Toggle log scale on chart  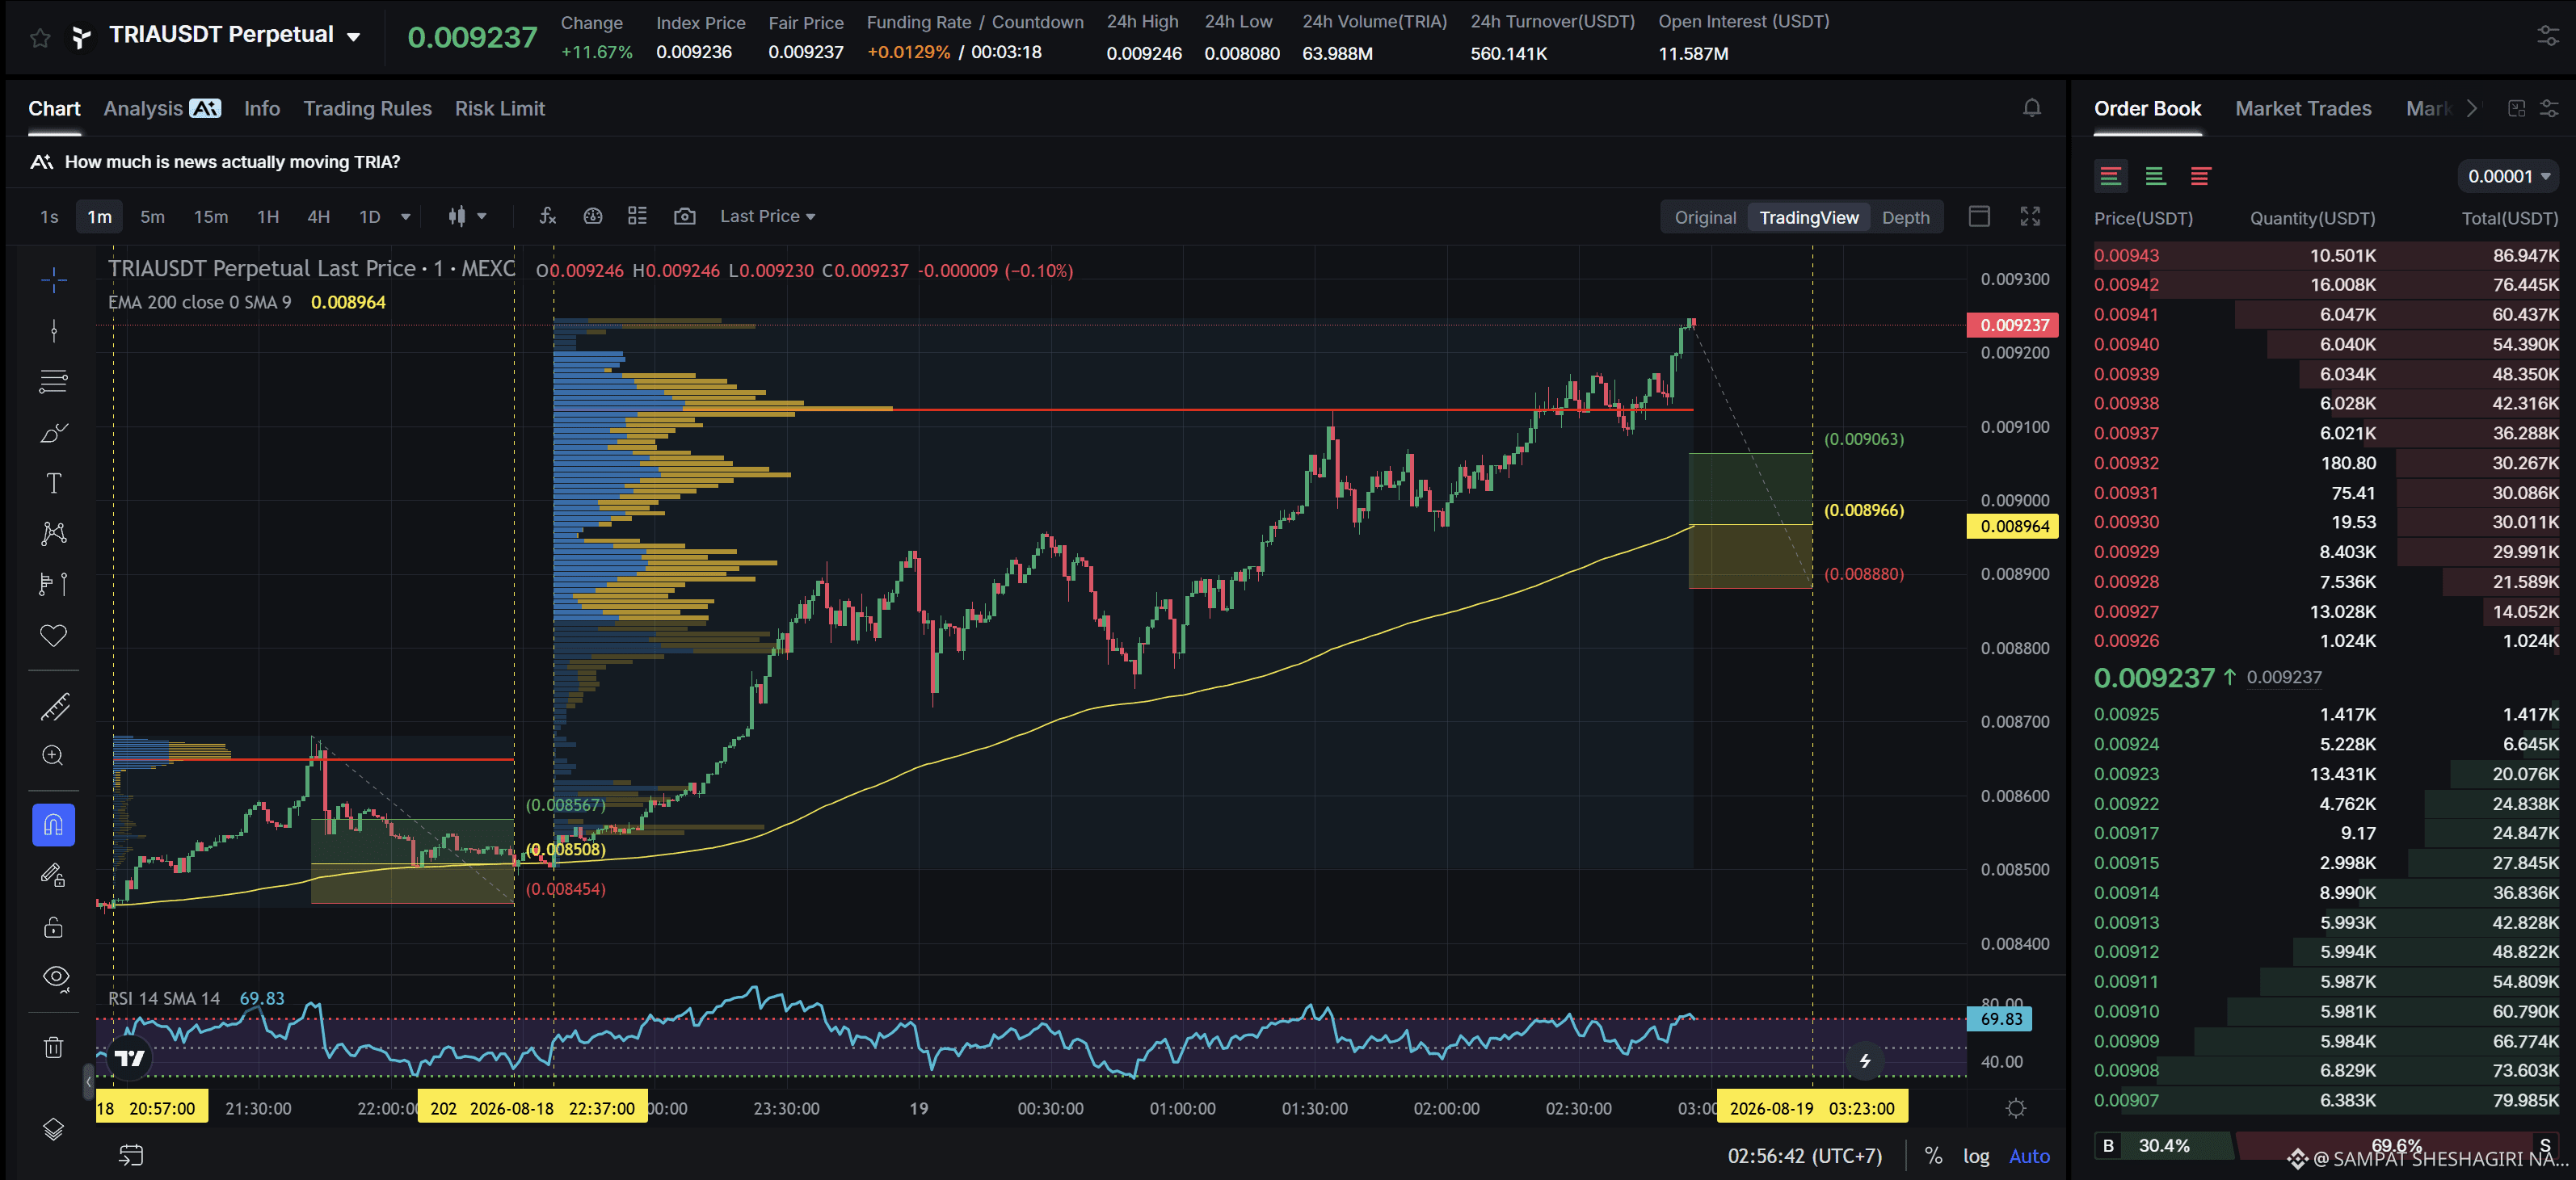[x=1975, y=1156]
